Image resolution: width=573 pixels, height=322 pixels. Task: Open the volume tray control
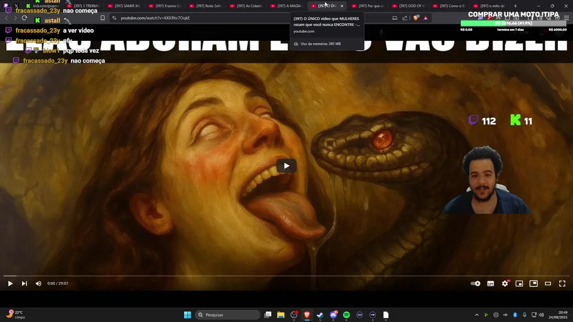tap(541, 315)
